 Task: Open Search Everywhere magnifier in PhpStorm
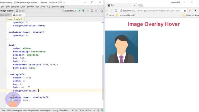click(x=102, y=11)
